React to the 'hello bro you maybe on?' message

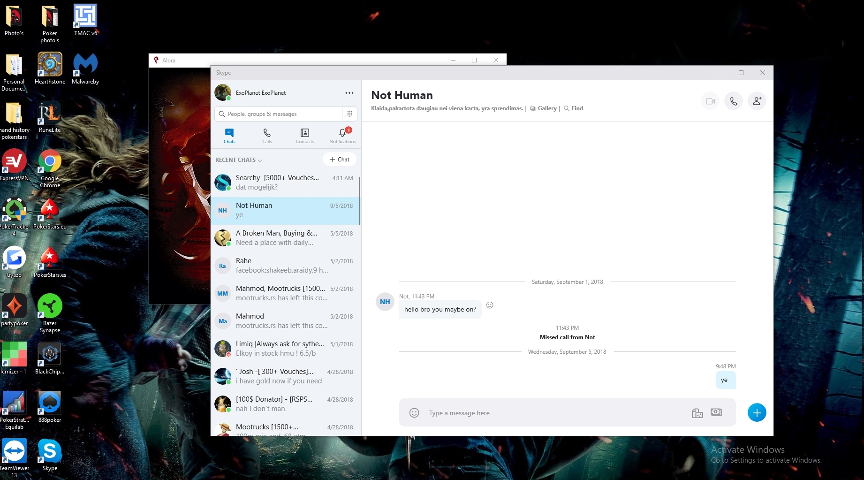click(490, 305)
